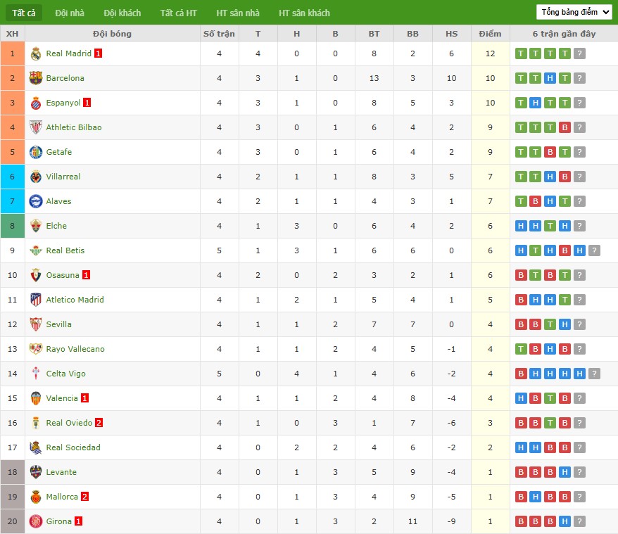
Task: Open the Tất cả HT tab
Action: click(178, 13)
